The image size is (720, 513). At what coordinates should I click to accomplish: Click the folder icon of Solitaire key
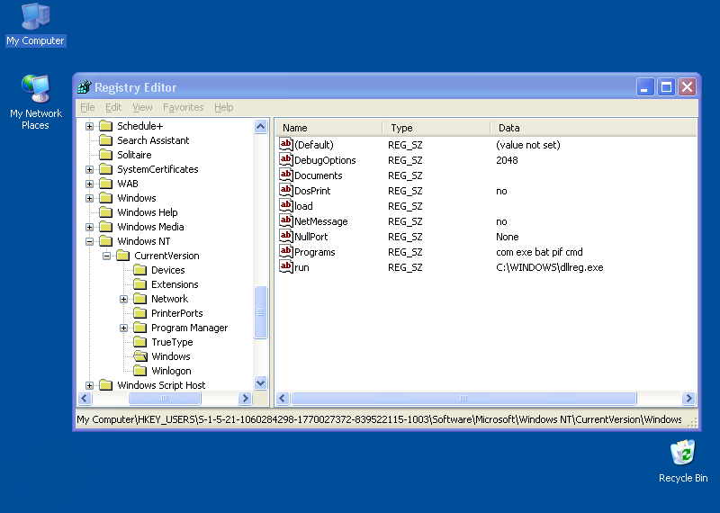106,155
